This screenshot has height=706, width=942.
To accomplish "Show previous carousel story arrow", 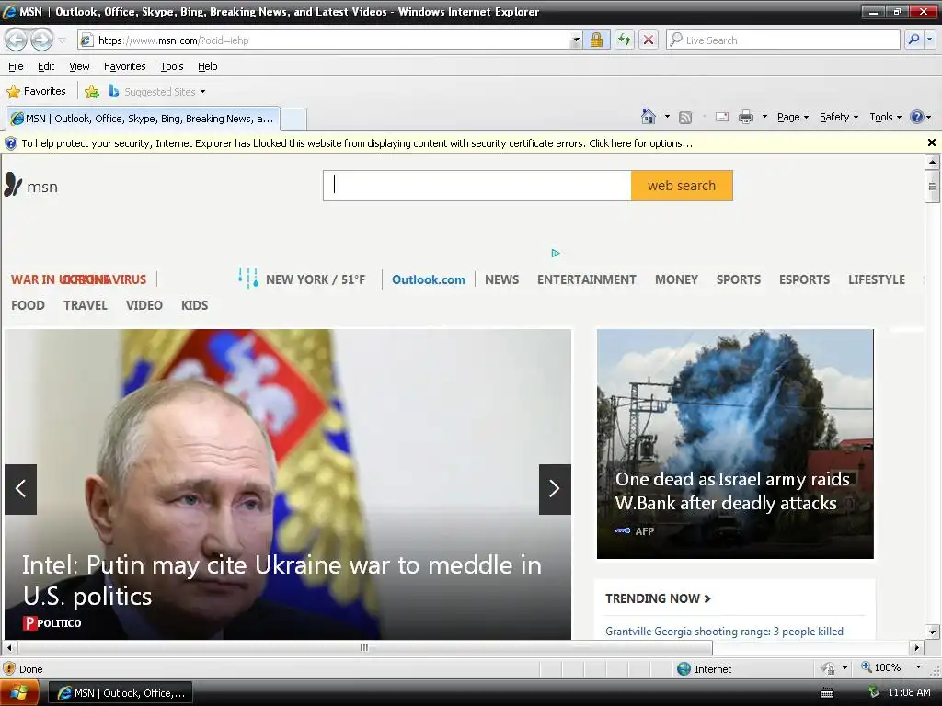I will pos(20,489).
